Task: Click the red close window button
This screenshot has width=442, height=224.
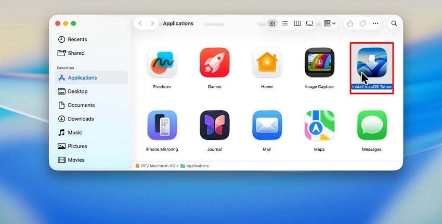Action: point(58,23)
